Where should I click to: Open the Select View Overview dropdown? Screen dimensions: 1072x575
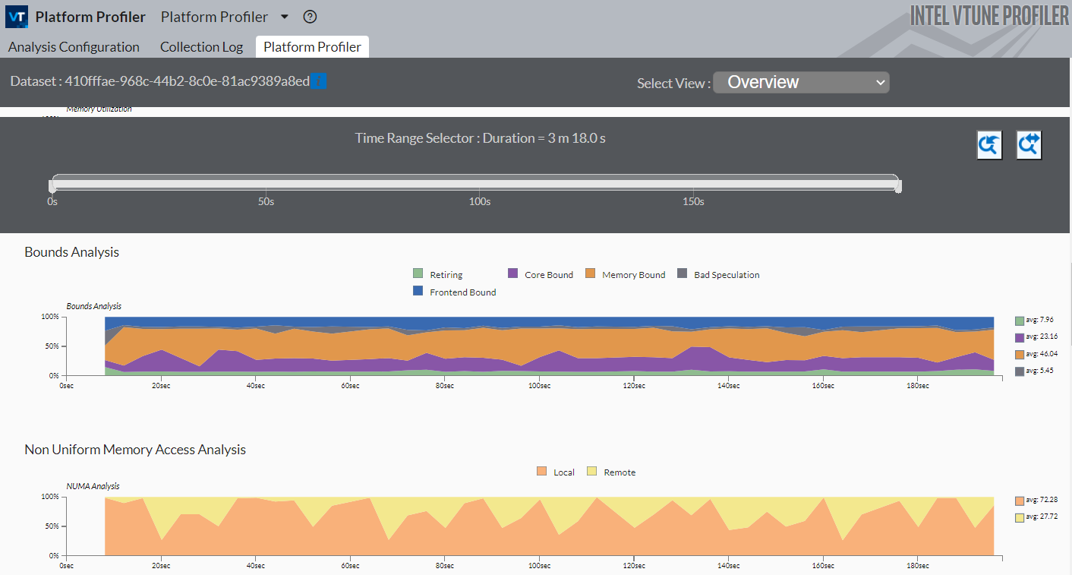click(x=801, y=83)
